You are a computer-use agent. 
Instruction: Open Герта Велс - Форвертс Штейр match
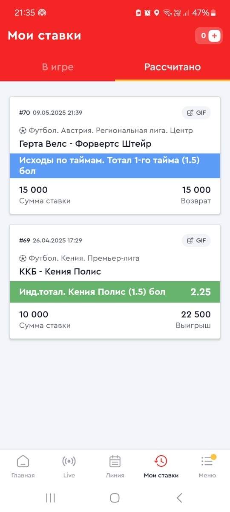pos(85,143)
